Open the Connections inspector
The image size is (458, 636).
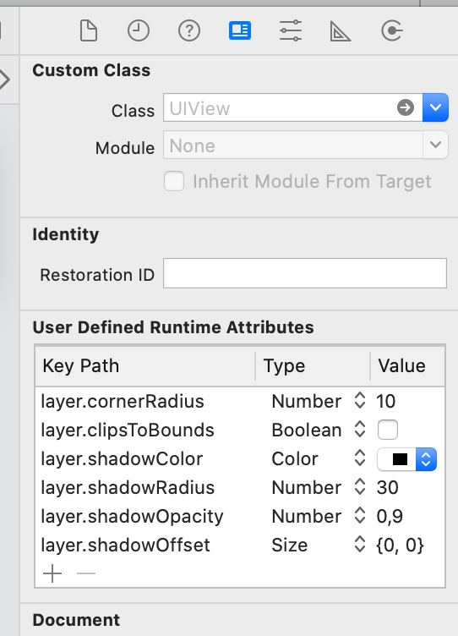coord(392,30)
